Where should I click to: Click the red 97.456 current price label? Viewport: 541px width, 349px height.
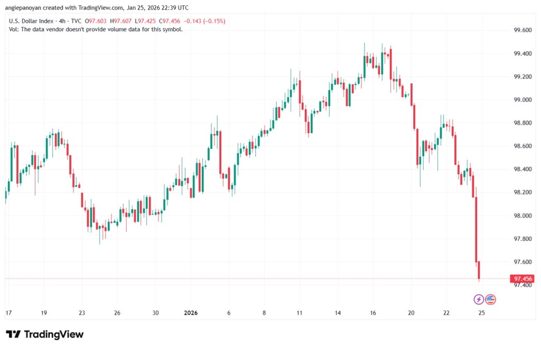click(521, 278)
